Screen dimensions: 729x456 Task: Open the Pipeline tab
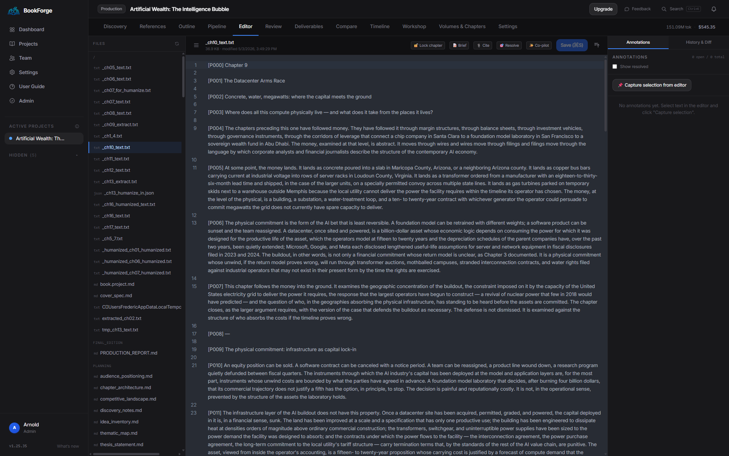[x=217, y=27]
